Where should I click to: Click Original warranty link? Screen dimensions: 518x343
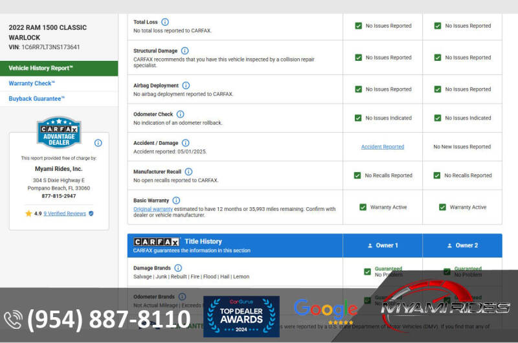[153, 209]
